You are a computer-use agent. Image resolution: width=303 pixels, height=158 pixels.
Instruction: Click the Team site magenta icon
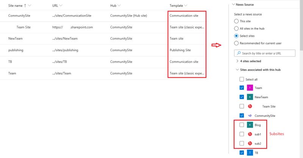250,88
